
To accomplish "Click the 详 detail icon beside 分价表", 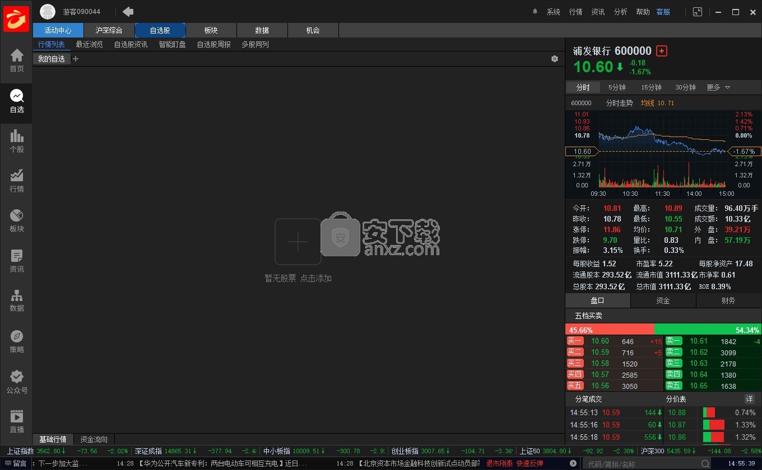I will (x=750, y=399).
